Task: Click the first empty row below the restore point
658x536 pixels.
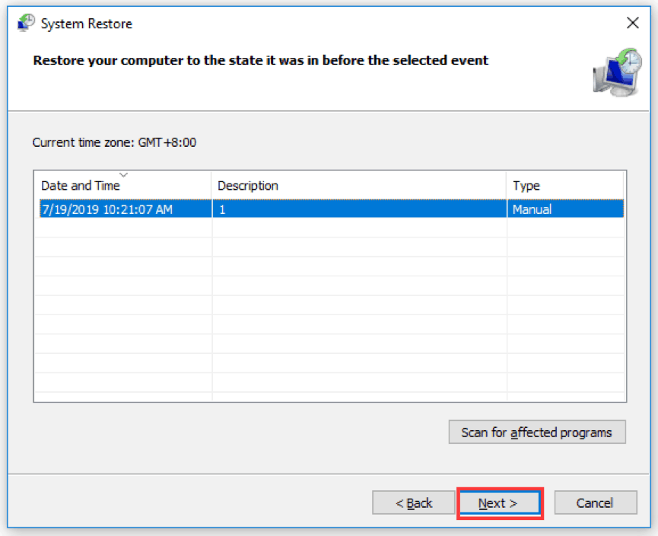Action: (x=329, y=228)
